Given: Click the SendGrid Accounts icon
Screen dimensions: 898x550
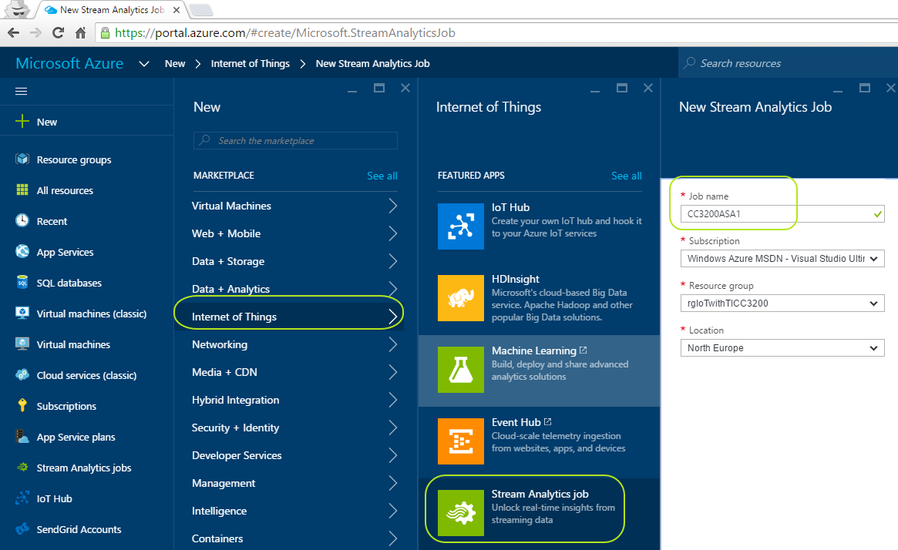Looking at the screenshot, I should pos(22,529).
